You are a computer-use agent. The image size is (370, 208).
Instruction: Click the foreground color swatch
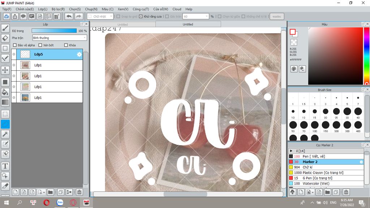(293, 32)
